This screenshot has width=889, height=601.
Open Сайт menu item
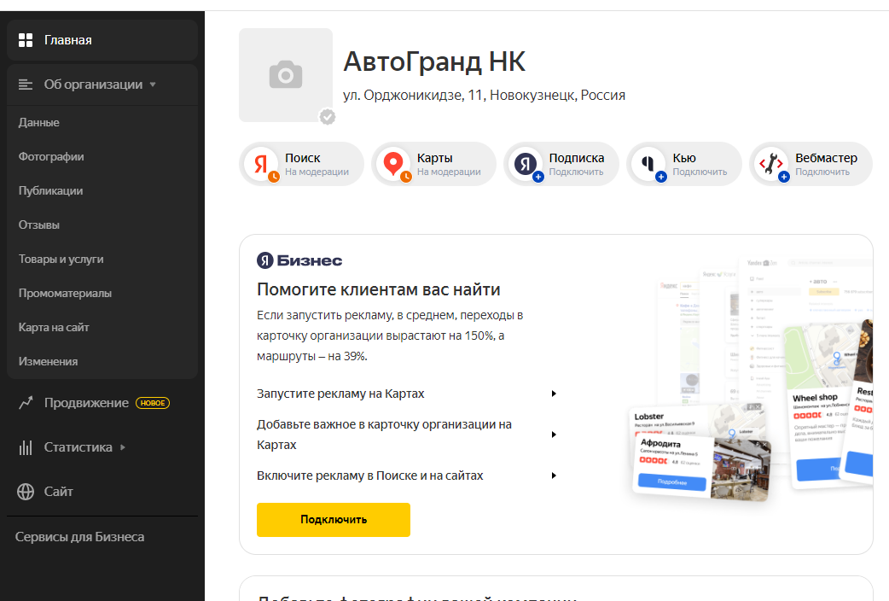[58, 492]
